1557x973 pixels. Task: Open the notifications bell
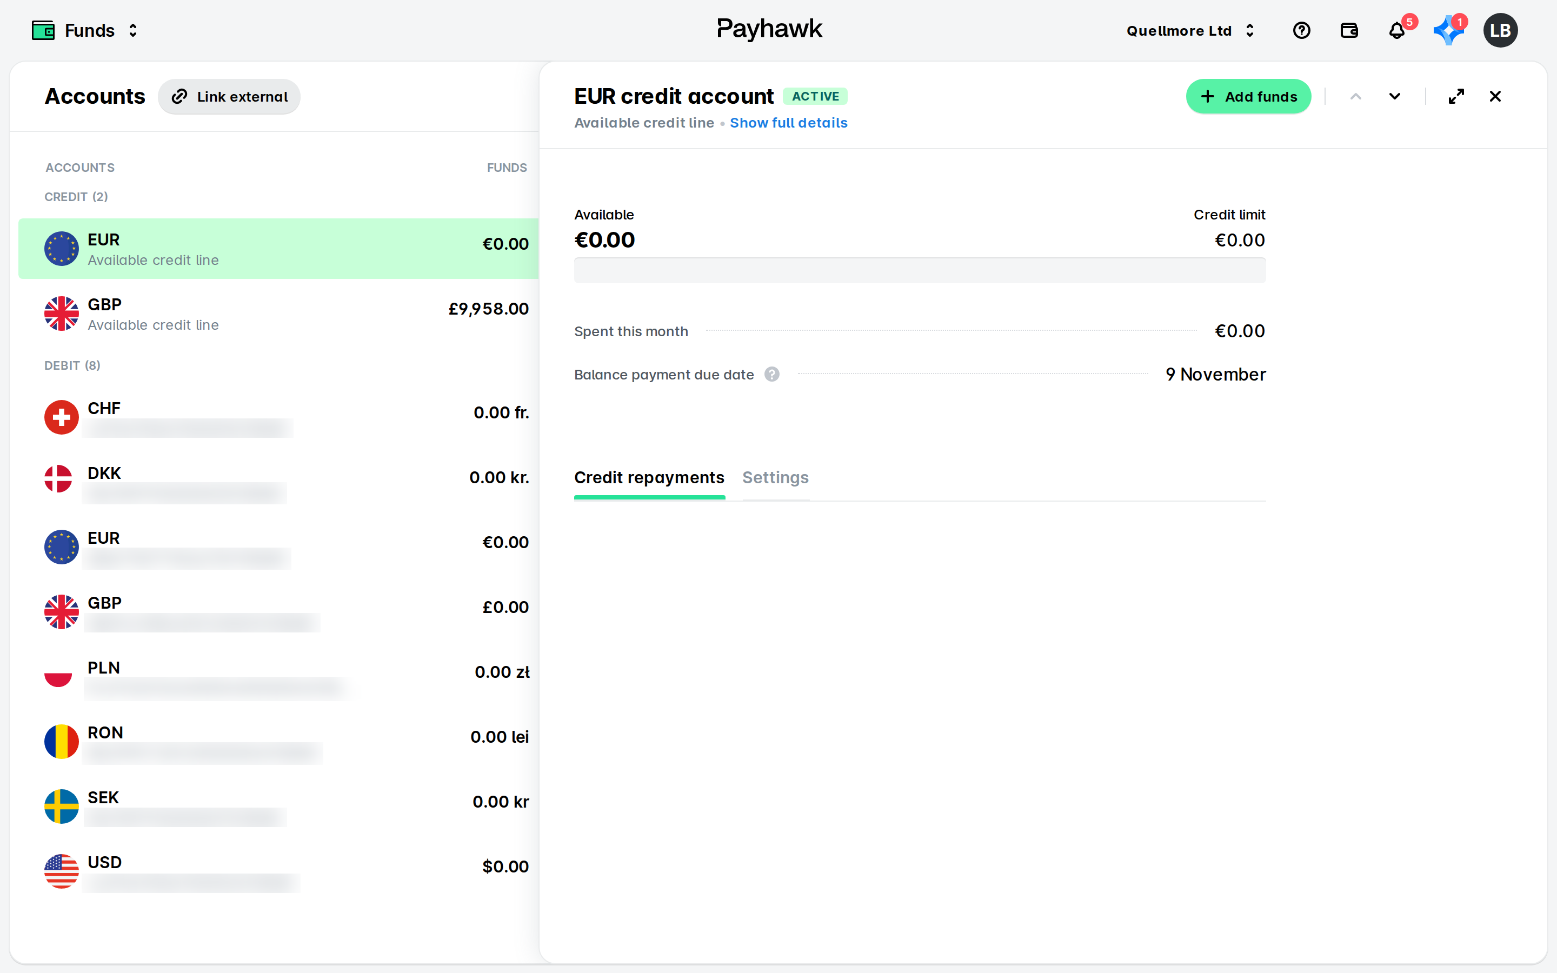[x=1397, y=30]
